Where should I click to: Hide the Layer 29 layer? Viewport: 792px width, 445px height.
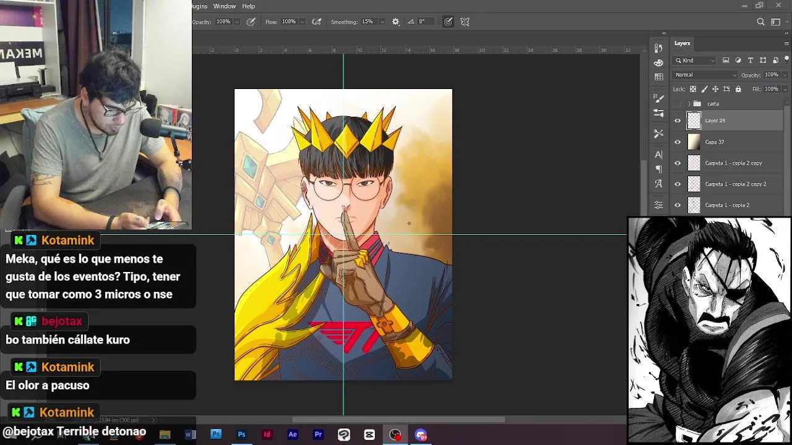(x=678, y=121)
